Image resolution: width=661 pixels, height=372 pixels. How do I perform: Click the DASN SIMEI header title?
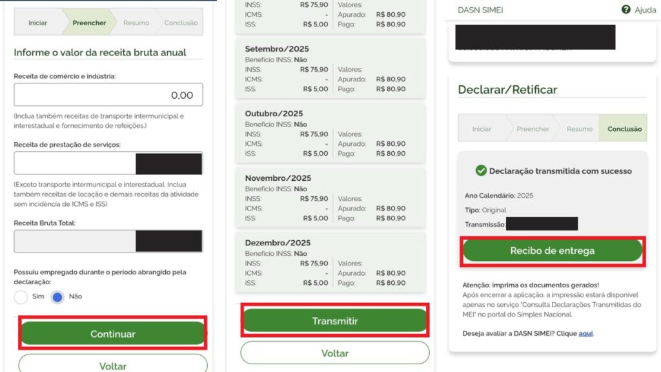pyautogui.click(x=480, y=10)
